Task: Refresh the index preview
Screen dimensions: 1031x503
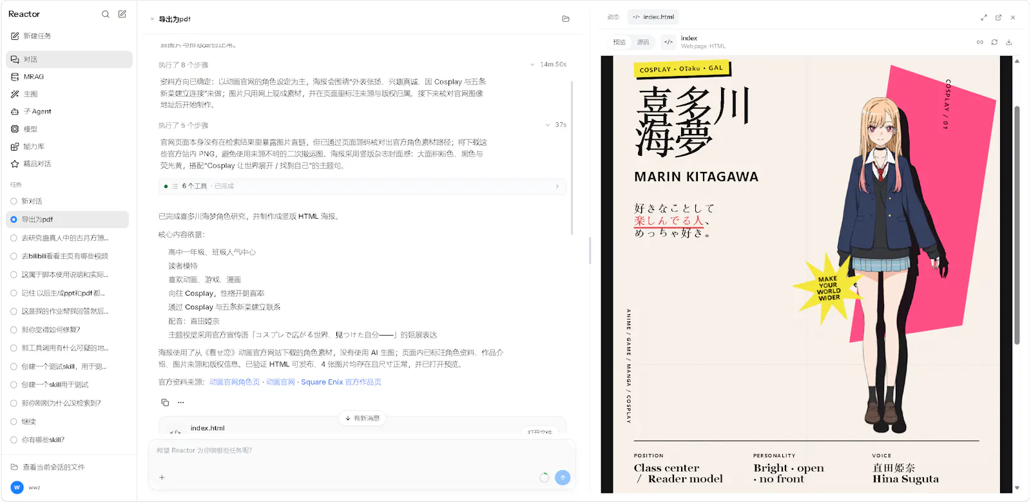Action: click(x=994, y=43)
